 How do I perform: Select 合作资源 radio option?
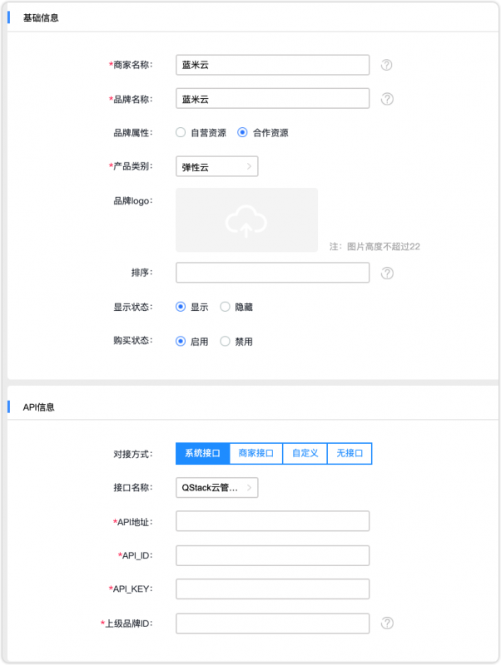243,132
